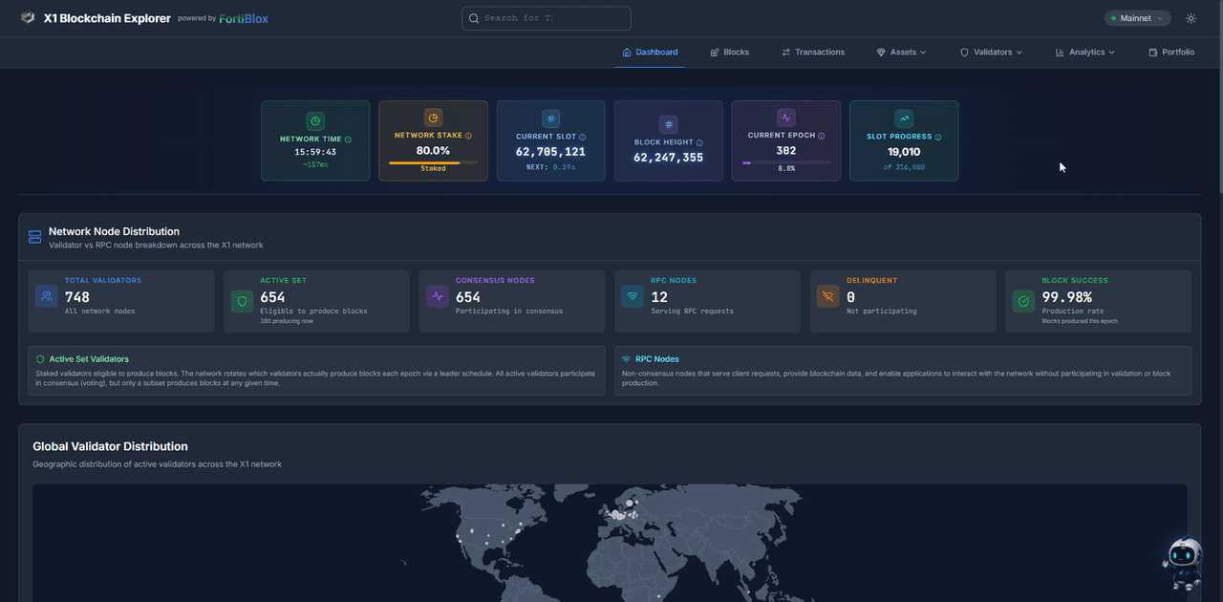The width and height of the screenshot is (1223, 602).
Task: Click the Block Success check icon
Action: (1023, 301)
